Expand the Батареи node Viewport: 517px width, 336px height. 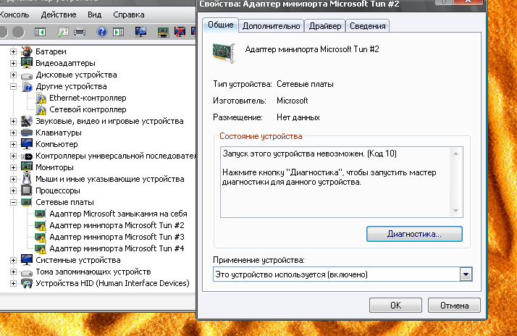[13, 51]
